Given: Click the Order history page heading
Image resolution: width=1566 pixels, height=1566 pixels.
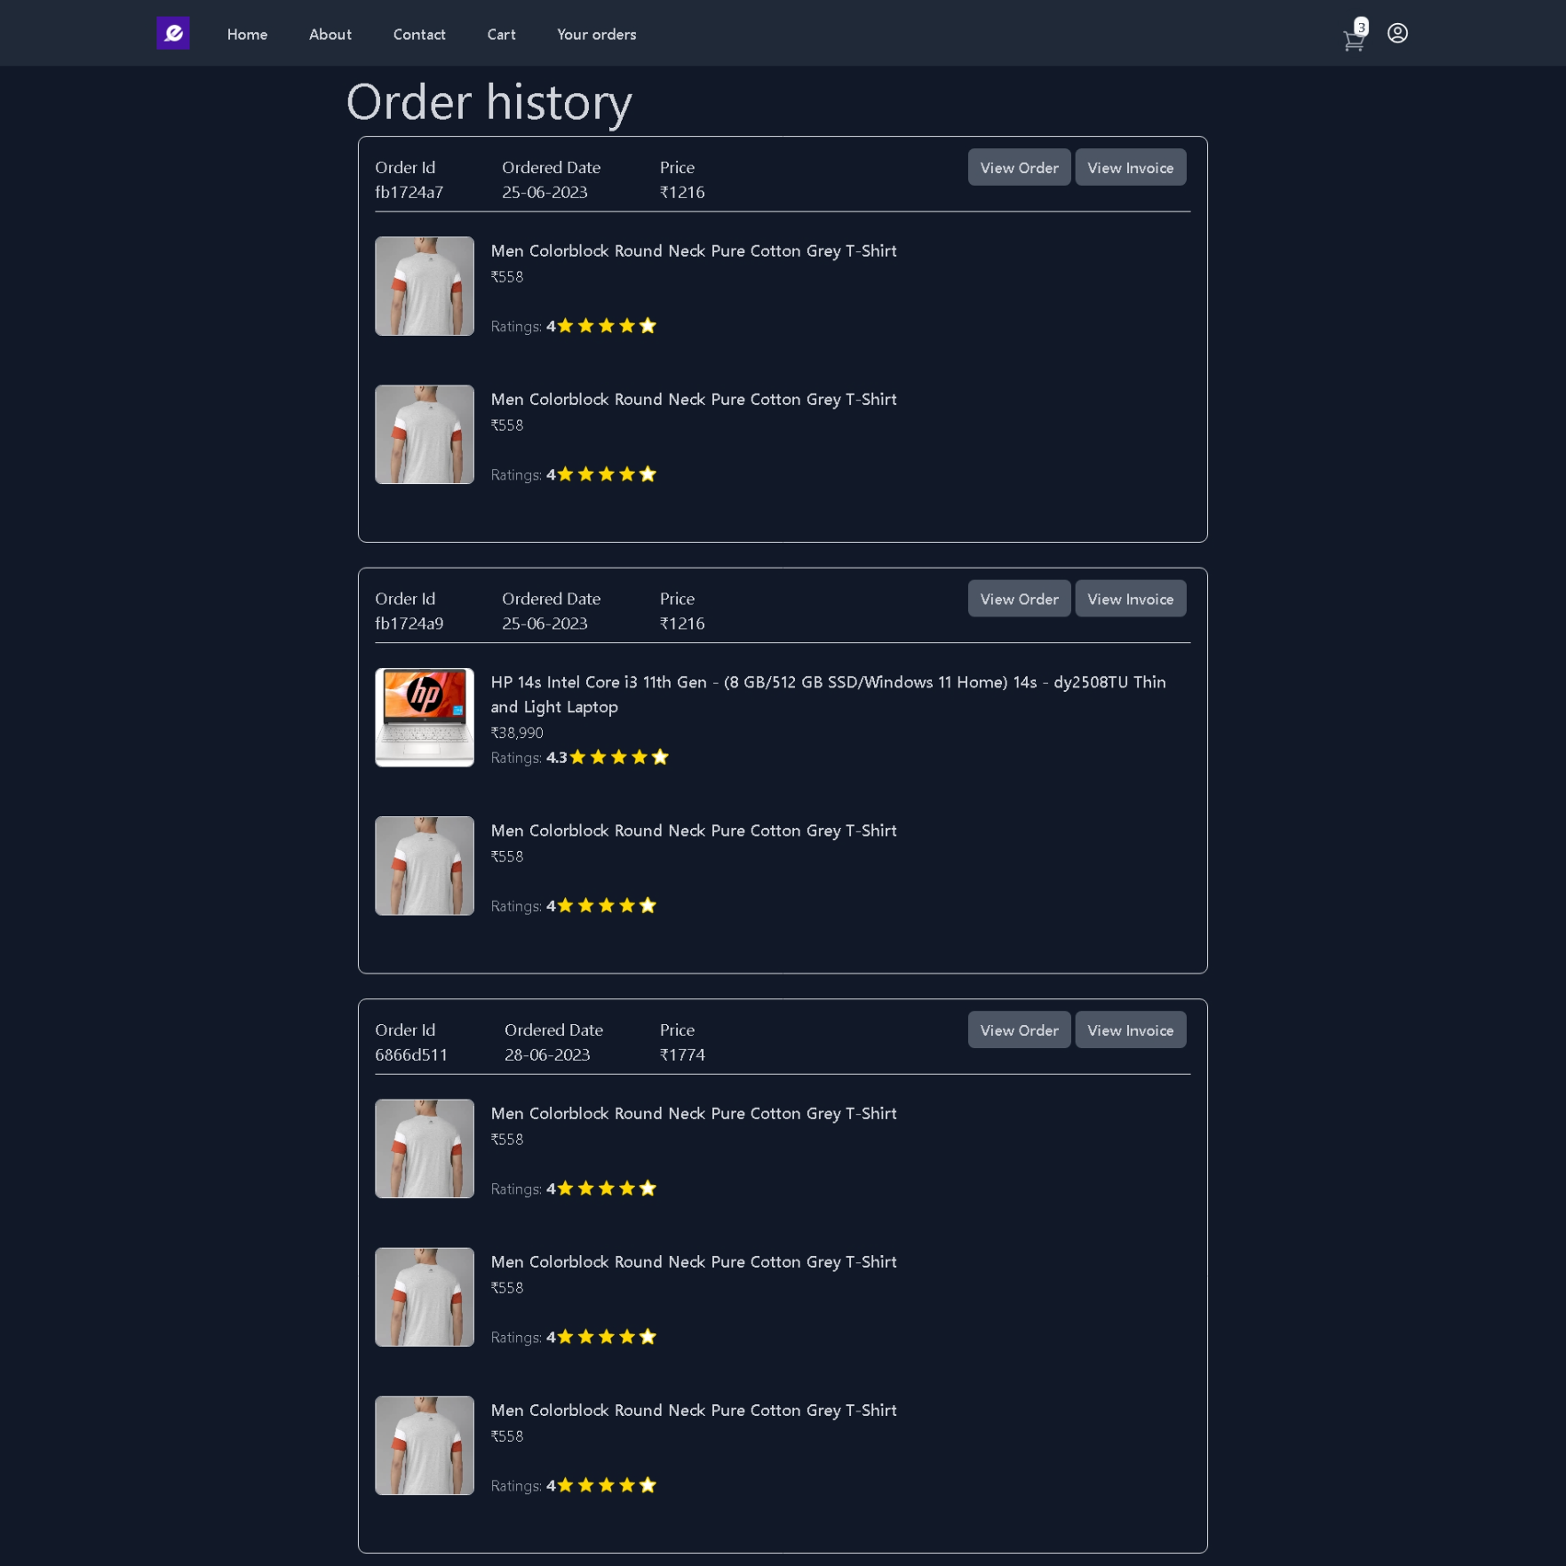Looking at the screenshot, I should (489, 102).
